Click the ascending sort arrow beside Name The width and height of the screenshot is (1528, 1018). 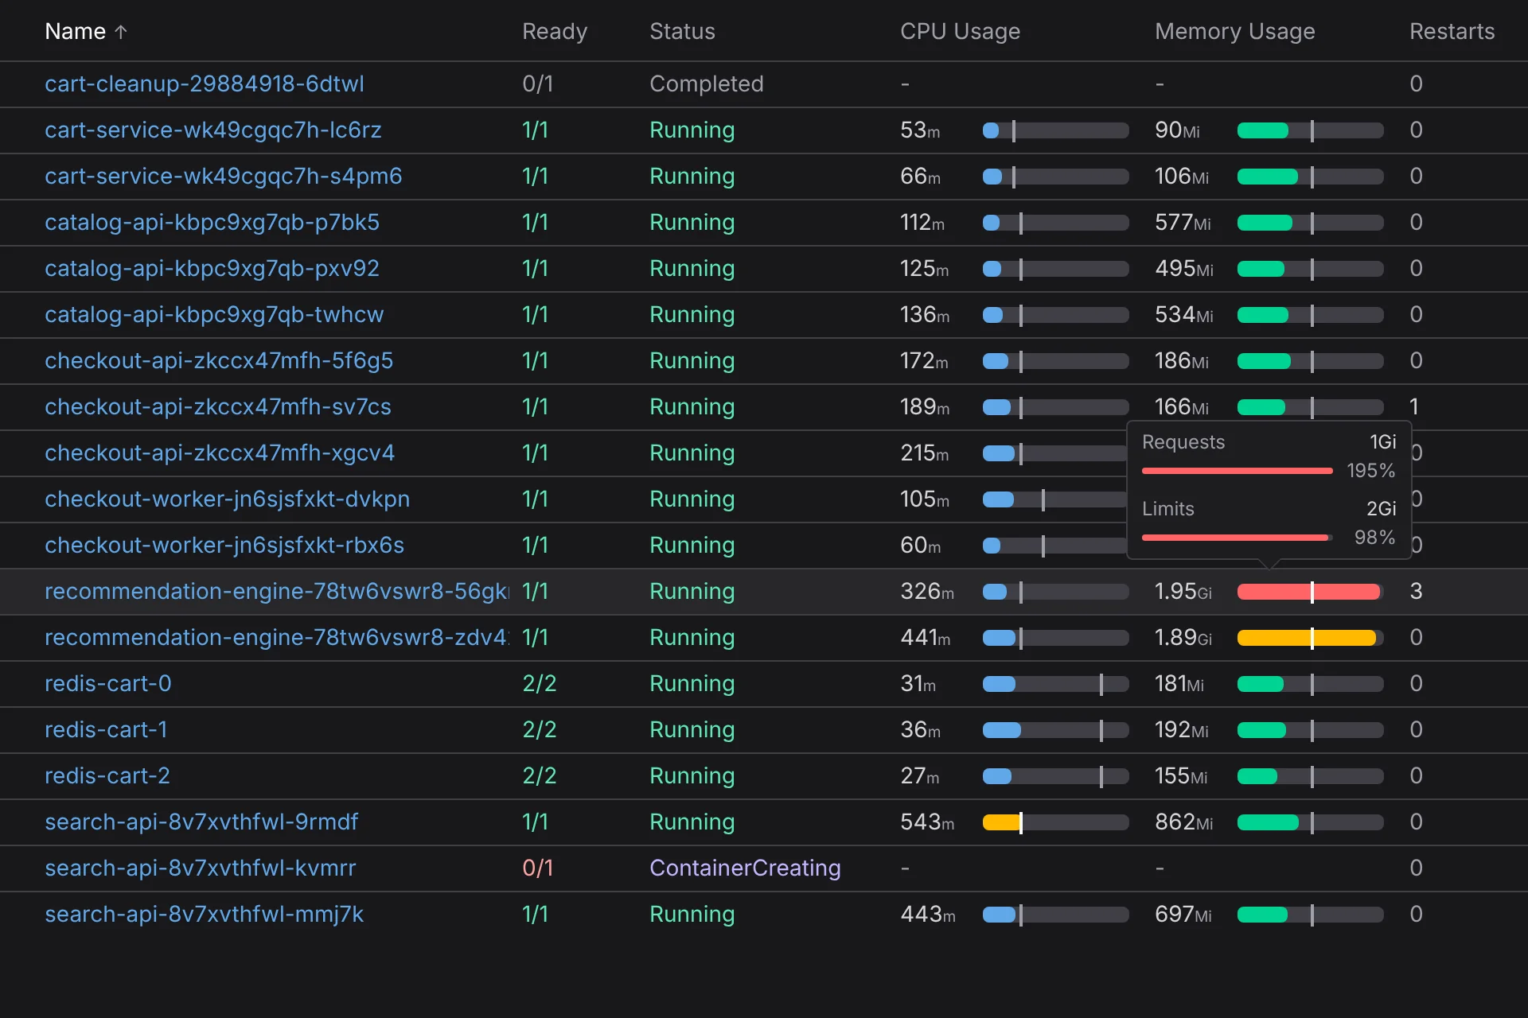tap(121, 32)
